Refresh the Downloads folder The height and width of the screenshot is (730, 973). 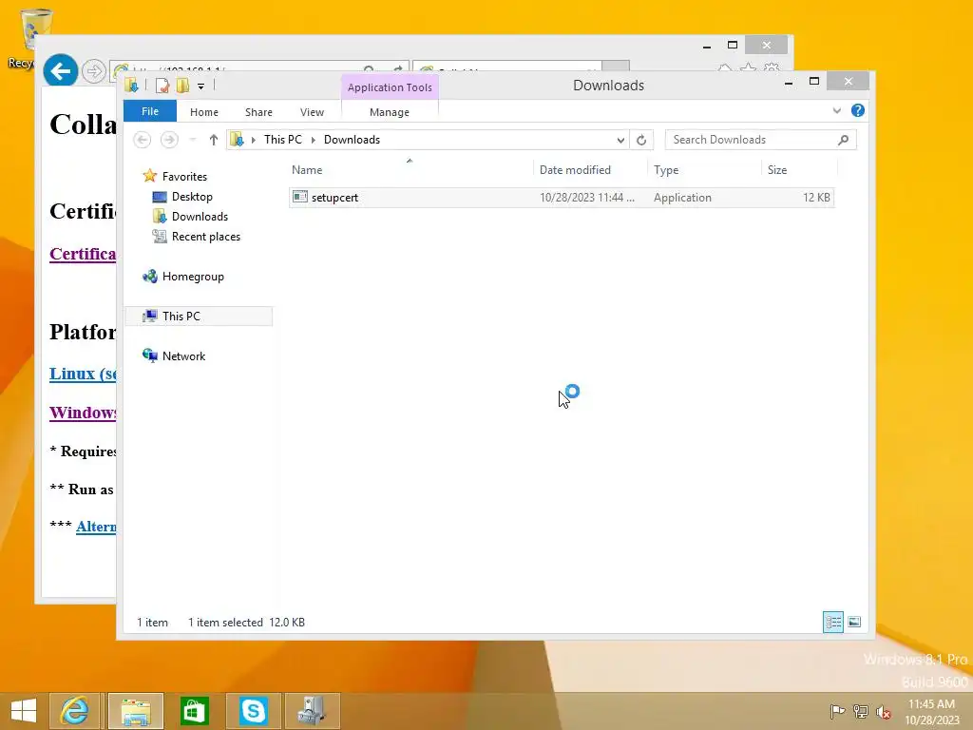tap(641, 140)
